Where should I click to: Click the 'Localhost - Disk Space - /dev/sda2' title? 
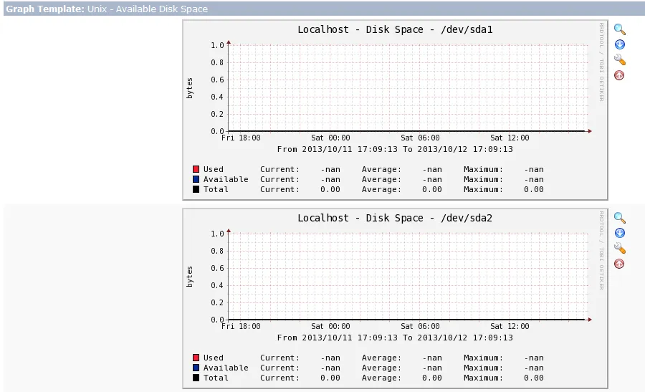click(395, 218)
